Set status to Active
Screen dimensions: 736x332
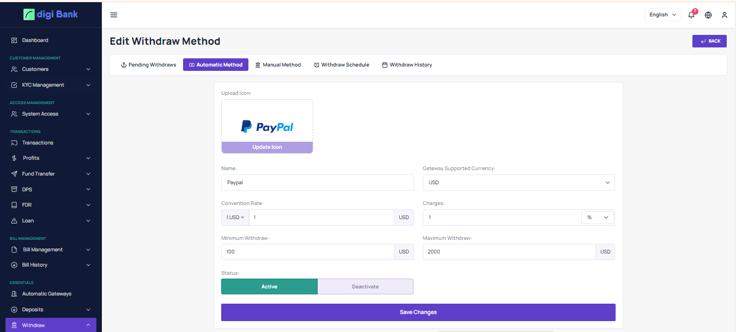[x=269, y=287]
